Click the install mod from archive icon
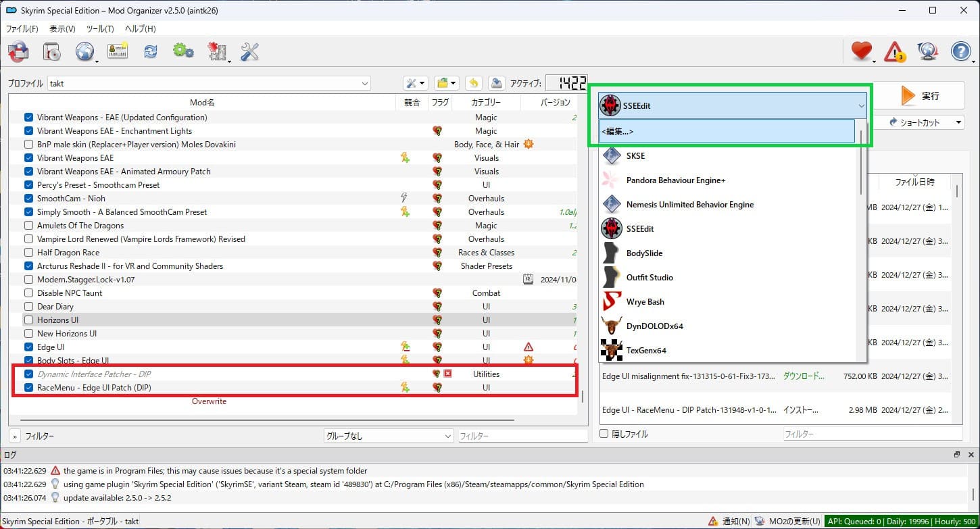Image resolution: width=980 pixels, height=529 pixels. tap(52, 51)
